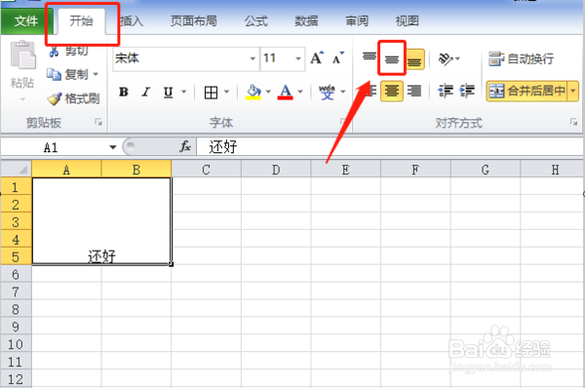Click the phonetic guide wén icon
Screen dimensions: 585x388
click(x=327, y=92)
